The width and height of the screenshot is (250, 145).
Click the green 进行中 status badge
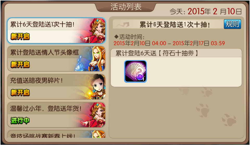tap(20, 121)
